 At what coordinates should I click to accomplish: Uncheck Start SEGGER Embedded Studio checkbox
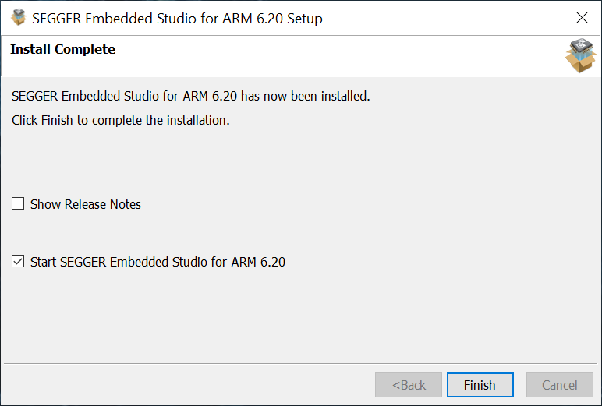click(x=18, y=262)
